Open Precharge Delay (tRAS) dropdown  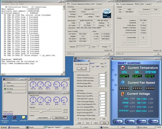pos(106,86)
